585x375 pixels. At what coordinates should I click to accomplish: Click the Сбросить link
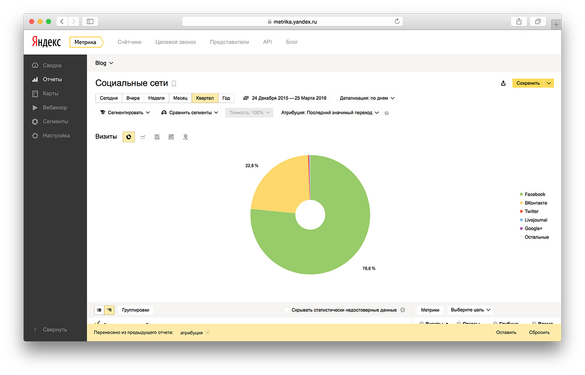click(539, 333)
